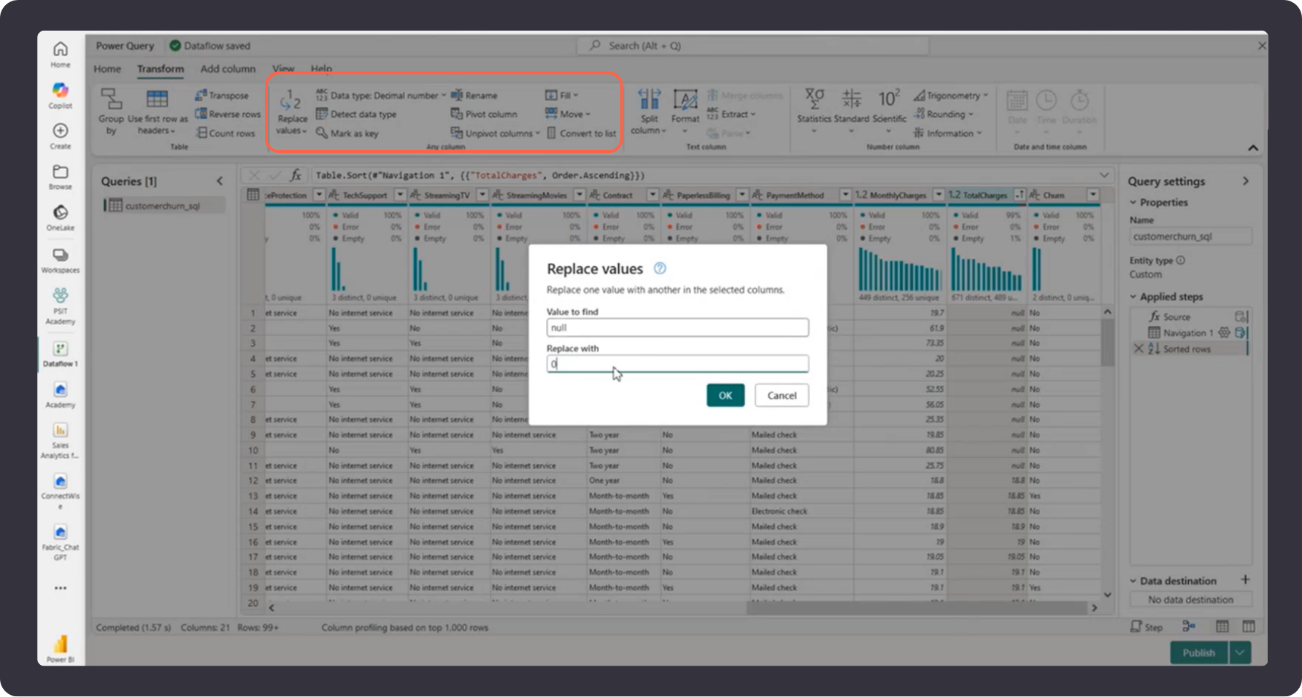This screenshot has width=1302, height=697.
Task: Click Mark as key tool
Action: [x=347, y=133]
